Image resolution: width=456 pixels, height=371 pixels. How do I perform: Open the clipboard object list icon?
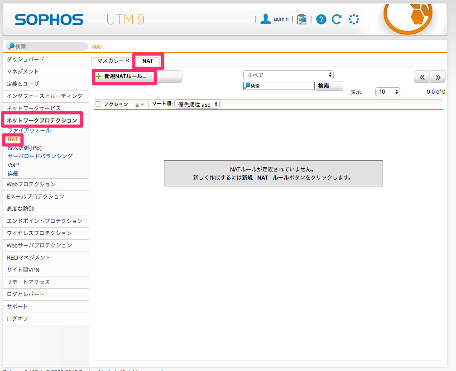coord(302,19)
